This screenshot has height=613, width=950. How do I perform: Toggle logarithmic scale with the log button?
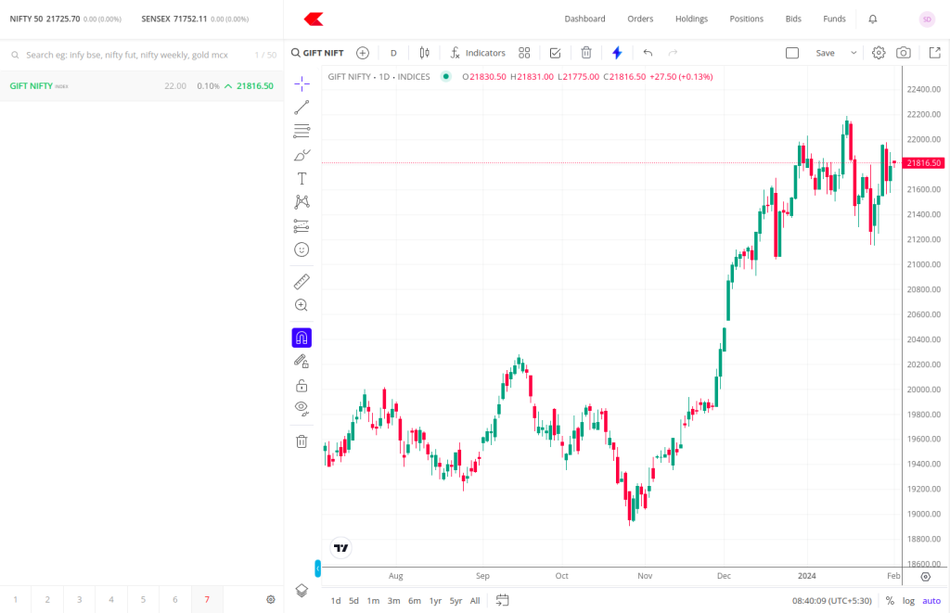(x=908, y=600)
